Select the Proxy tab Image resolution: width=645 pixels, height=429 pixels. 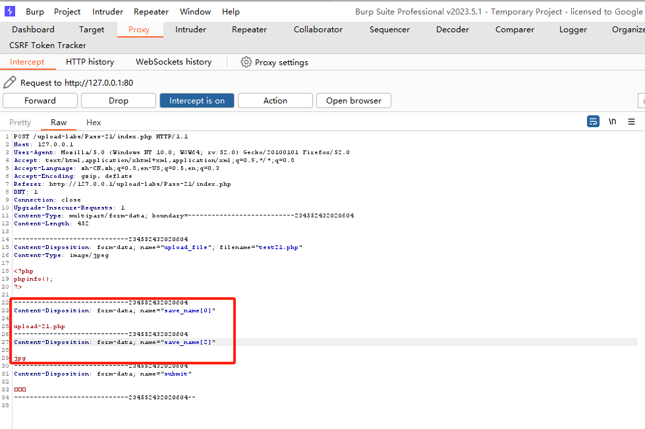[139, 29]
